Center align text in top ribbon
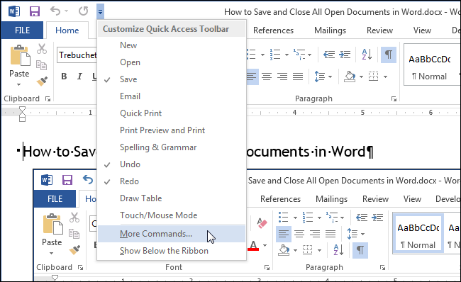 click(x=267, y=77)
